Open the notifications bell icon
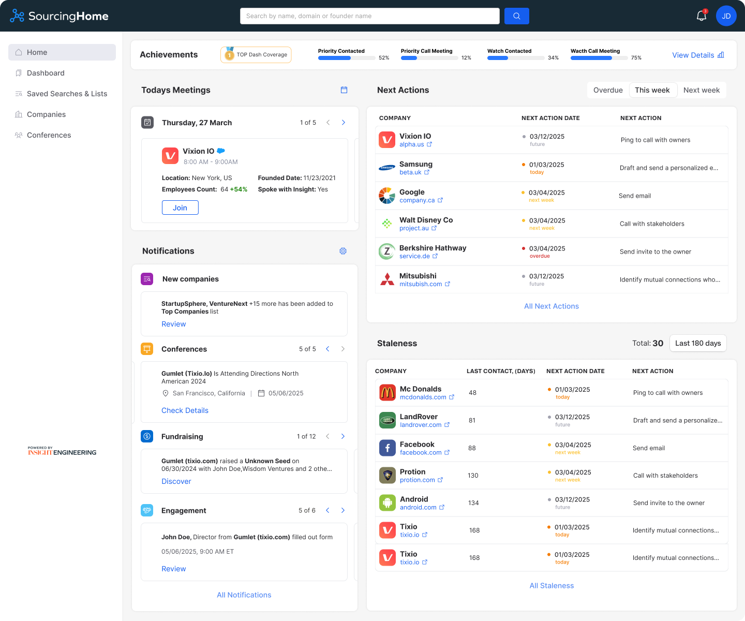Viewport: 745px width, 621px height. (702, 16)
